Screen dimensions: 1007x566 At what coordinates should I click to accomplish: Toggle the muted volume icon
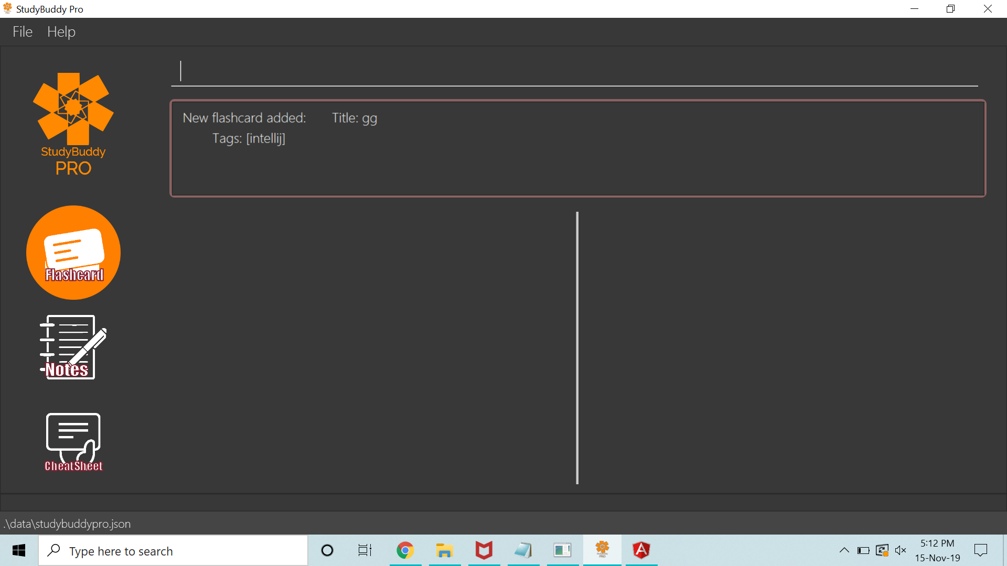click(901, 550)
